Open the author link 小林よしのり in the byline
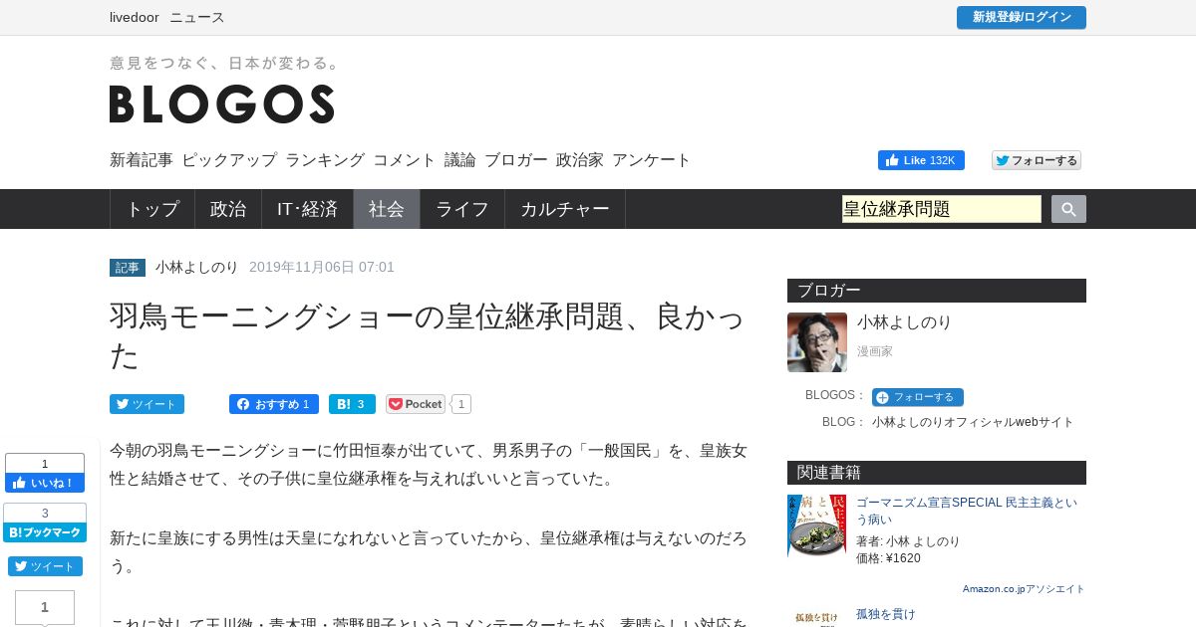 click(x=197, y=267)
